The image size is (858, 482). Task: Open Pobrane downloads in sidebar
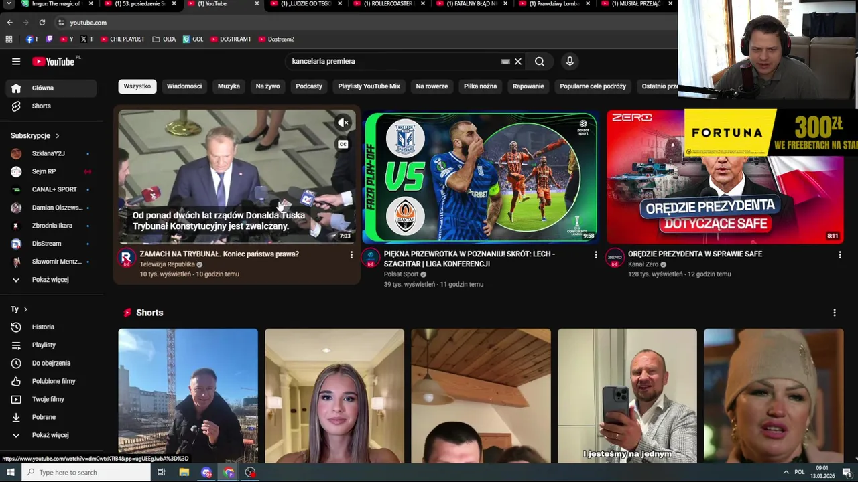[x=51, y=418]
